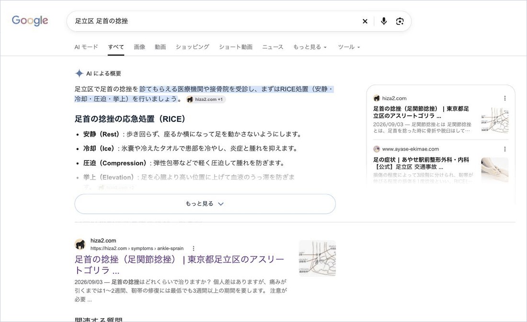Screen dimensions: 527x322
Task: Open the hiza2.com +1 source chip
Action: click(205, 100)
